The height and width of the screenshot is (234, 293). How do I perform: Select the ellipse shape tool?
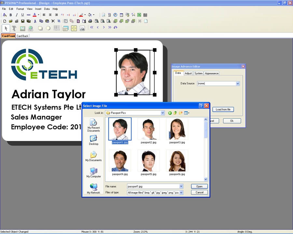point(48,28)
